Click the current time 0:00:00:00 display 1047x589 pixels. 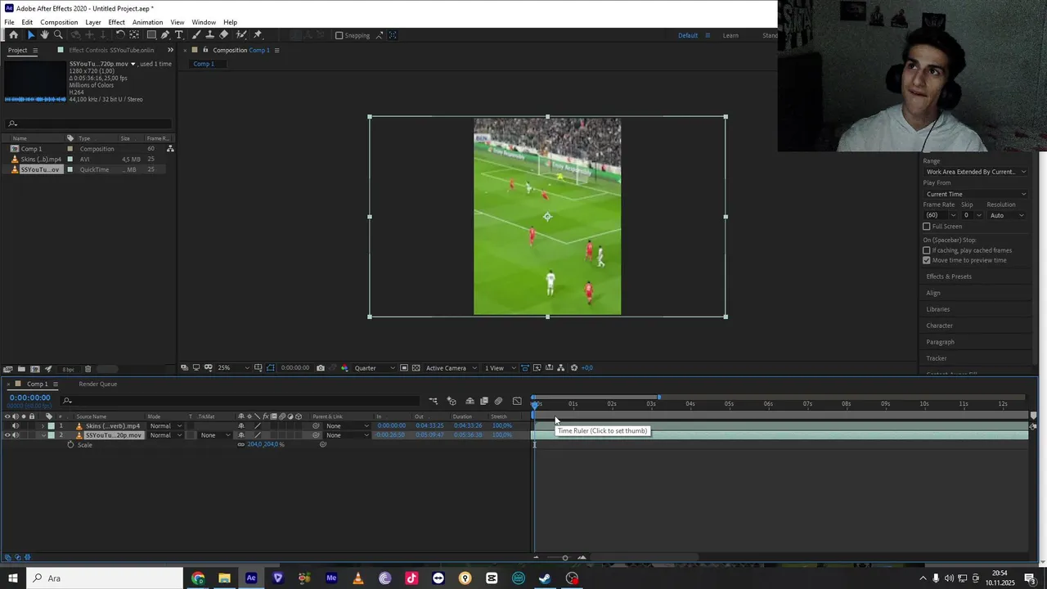pos(30,398)
